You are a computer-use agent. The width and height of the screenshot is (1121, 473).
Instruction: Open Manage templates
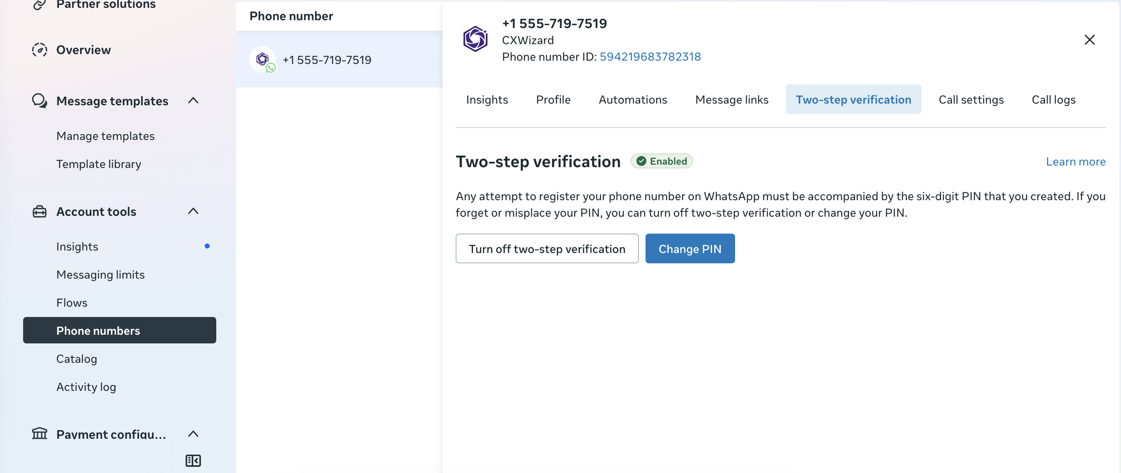[x=105, y=136]
